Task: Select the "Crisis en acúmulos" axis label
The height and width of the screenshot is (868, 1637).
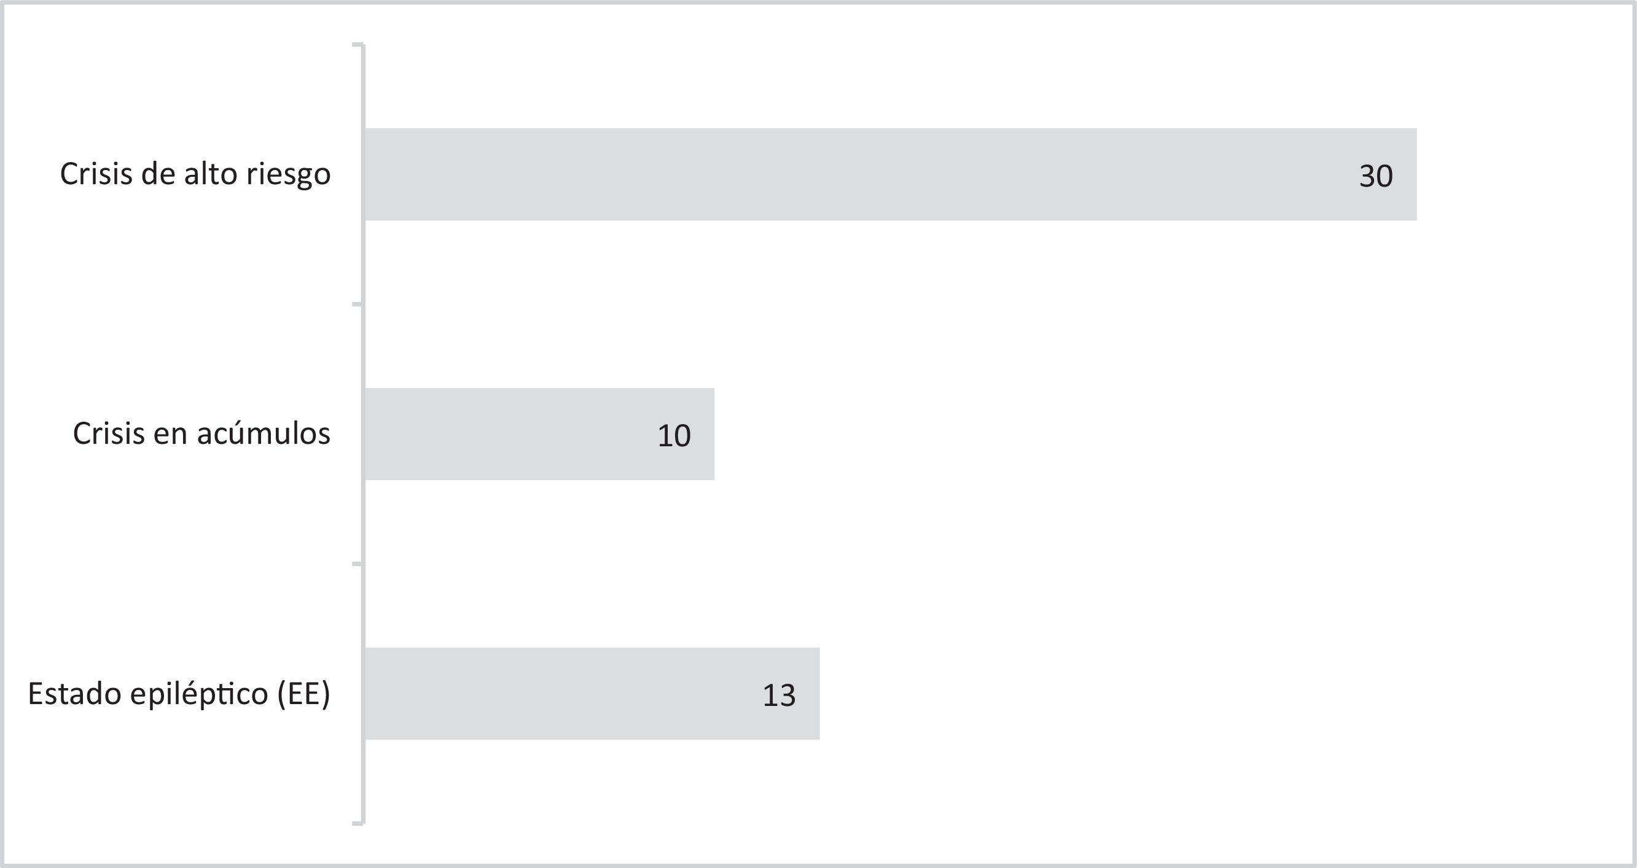Action: click(x=201, y=433)
